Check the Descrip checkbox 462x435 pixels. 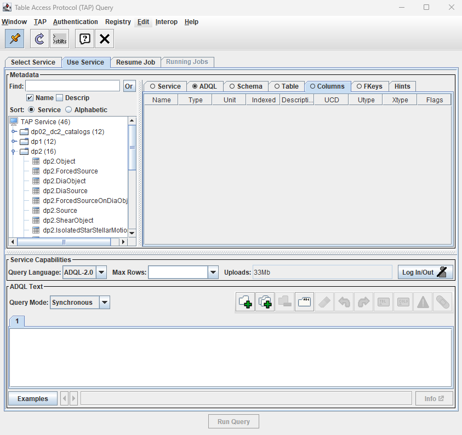click(60, 97)
